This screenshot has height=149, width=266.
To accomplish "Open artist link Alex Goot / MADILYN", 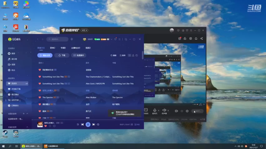I will pyautogui.click(x=95, y=84).
